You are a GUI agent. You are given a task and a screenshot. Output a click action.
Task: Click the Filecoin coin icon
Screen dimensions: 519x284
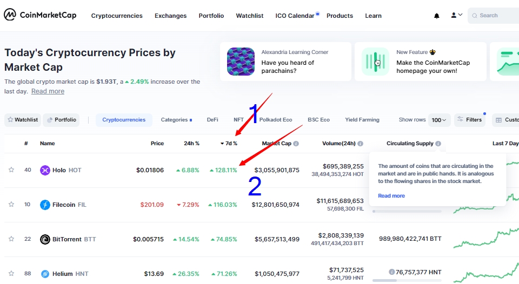45,205
